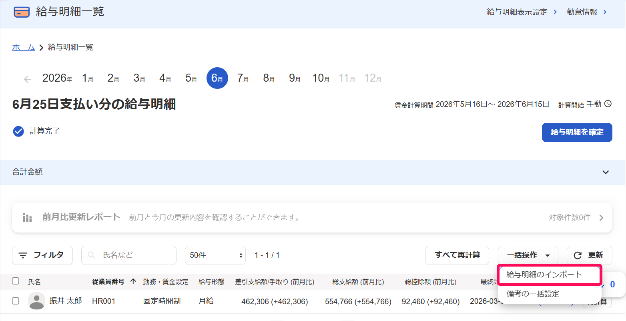This screenshot has height=321, width=626.
Task: Click the 更新 button
Action: 590,255
